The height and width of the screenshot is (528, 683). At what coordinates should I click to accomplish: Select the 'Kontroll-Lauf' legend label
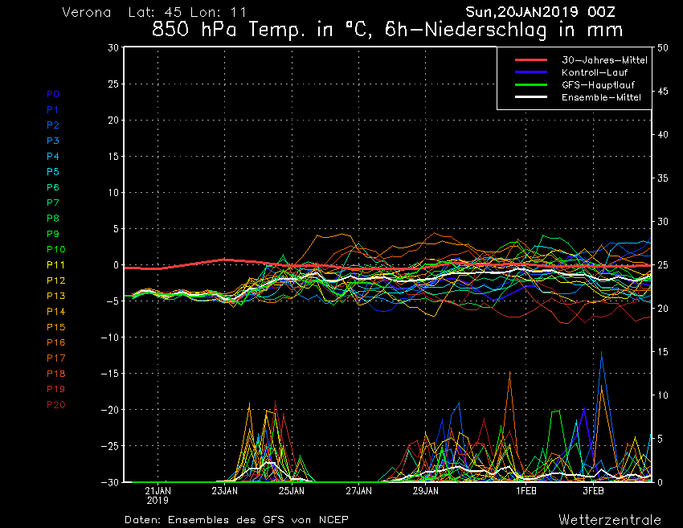tap(595, 72)
